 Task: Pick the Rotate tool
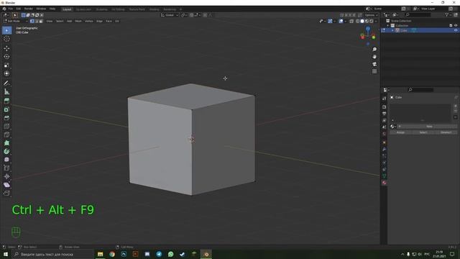tap(6, 57)
